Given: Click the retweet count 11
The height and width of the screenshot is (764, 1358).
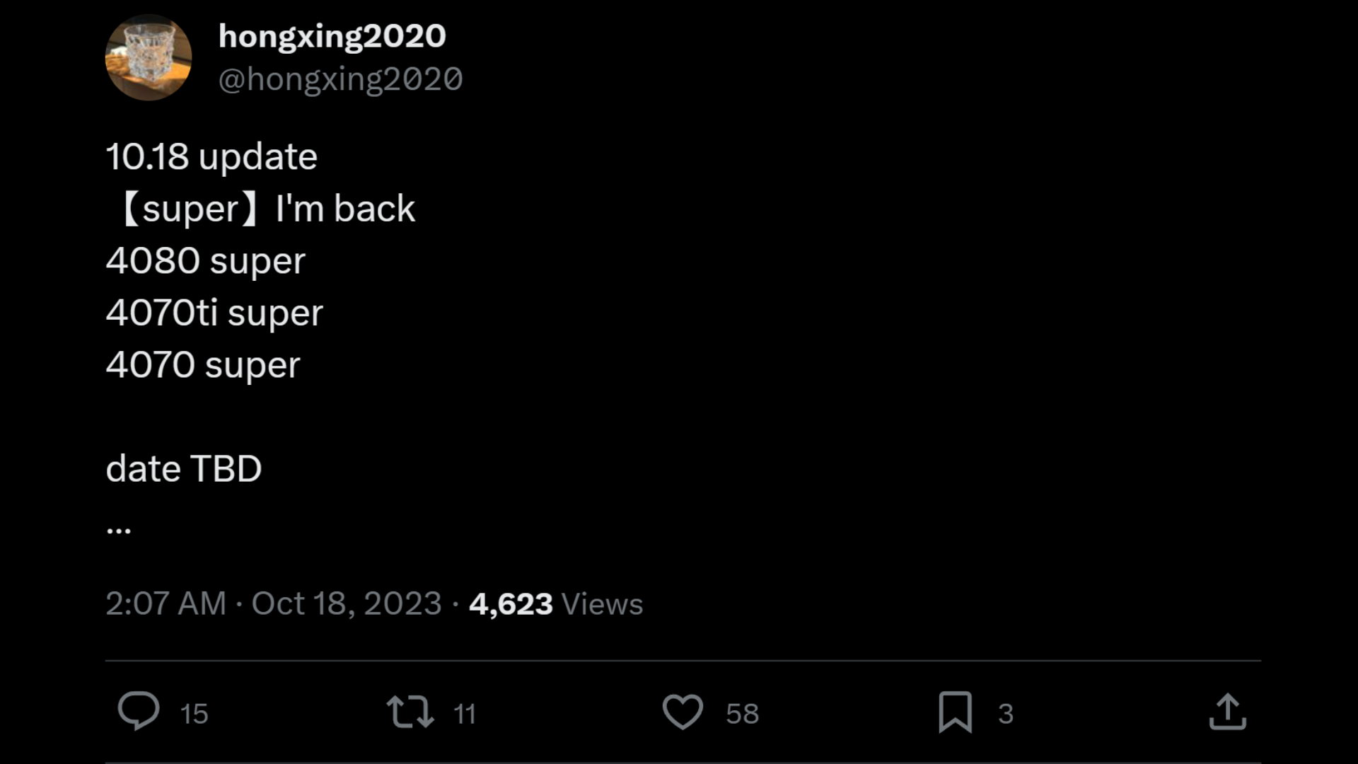Looking at the screenshot, I should coord(465,714).
